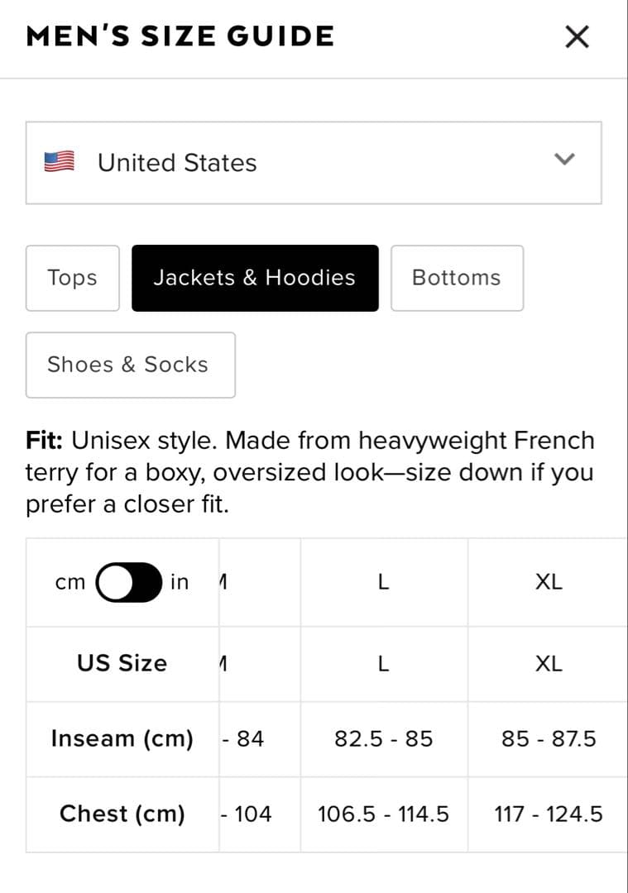Click the "in" unit label
628x893 pixels.
tap(180, 582)
